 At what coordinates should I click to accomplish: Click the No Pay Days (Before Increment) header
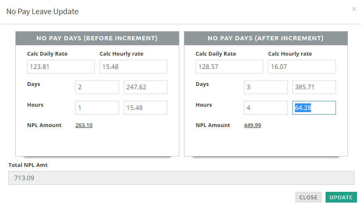point(97,38)
